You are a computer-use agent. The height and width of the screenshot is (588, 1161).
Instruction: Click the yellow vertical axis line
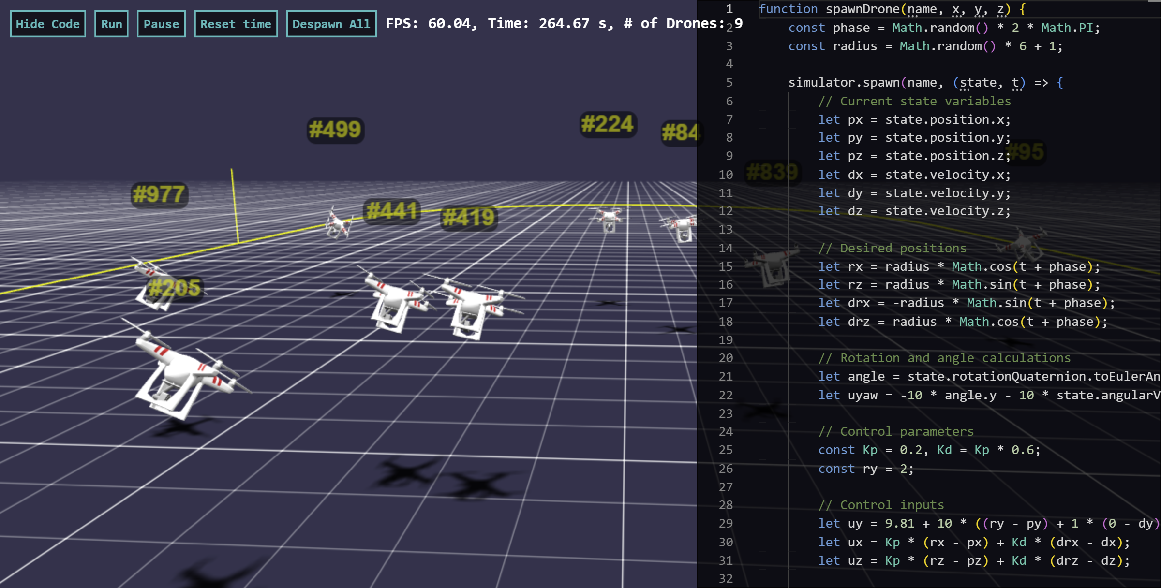point(235,206)
